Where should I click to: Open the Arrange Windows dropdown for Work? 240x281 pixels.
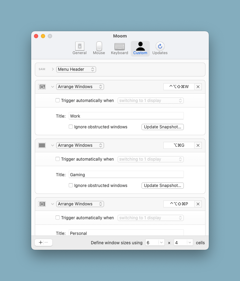tap(80, 87)
